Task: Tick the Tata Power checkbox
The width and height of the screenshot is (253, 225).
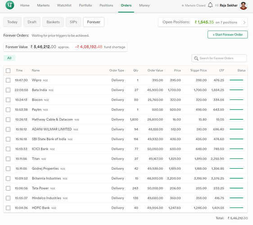Action: tap(8, 188)
